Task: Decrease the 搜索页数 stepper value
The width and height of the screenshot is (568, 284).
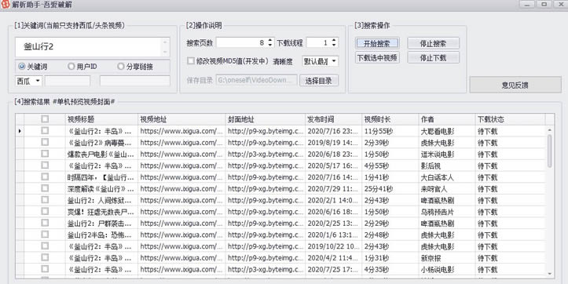Action: (270, 45)
